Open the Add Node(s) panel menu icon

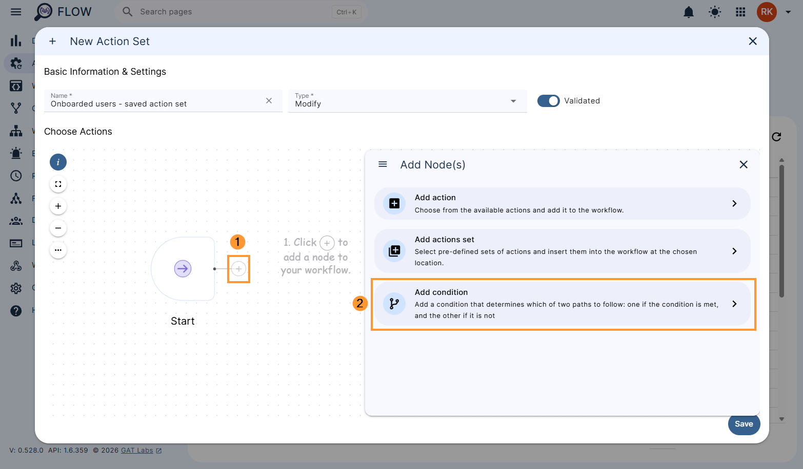pyautogui.click(x=383, y=164)
